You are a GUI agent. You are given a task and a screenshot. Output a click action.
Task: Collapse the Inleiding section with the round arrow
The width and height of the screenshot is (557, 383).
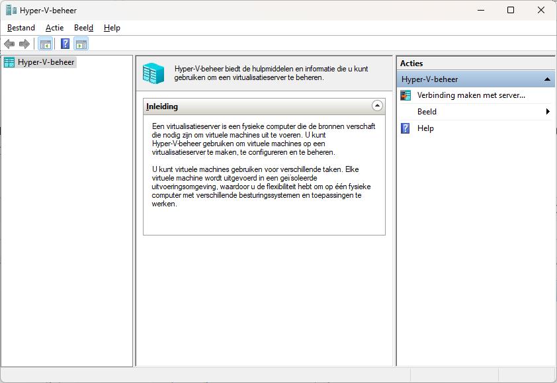click(x=377, y=106)
